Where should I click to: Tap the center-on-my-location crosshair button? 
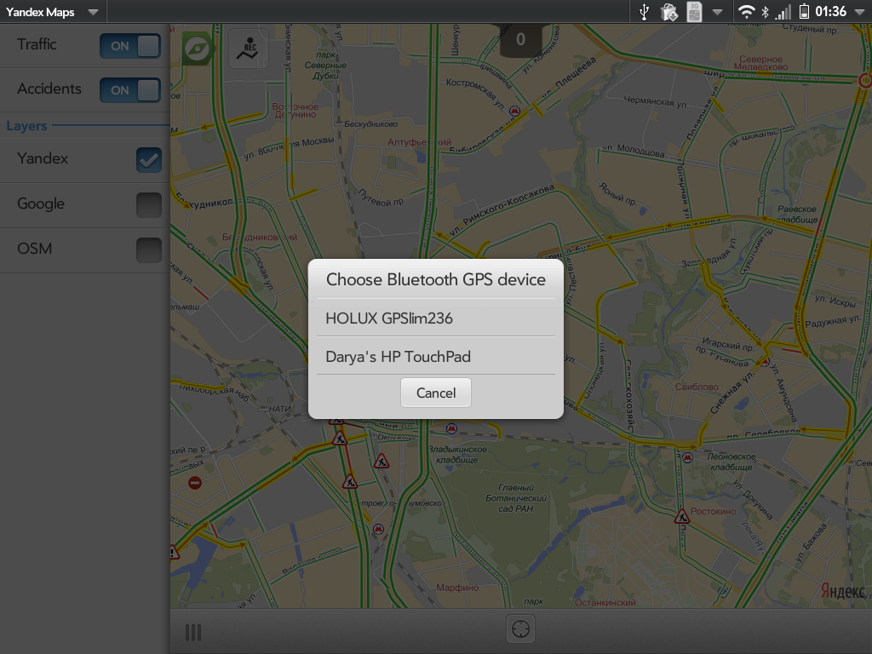coord(520,630)
